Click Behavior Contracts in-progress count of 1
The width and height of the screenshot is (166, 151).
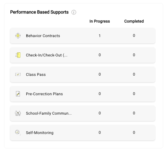tap(100, 36)
